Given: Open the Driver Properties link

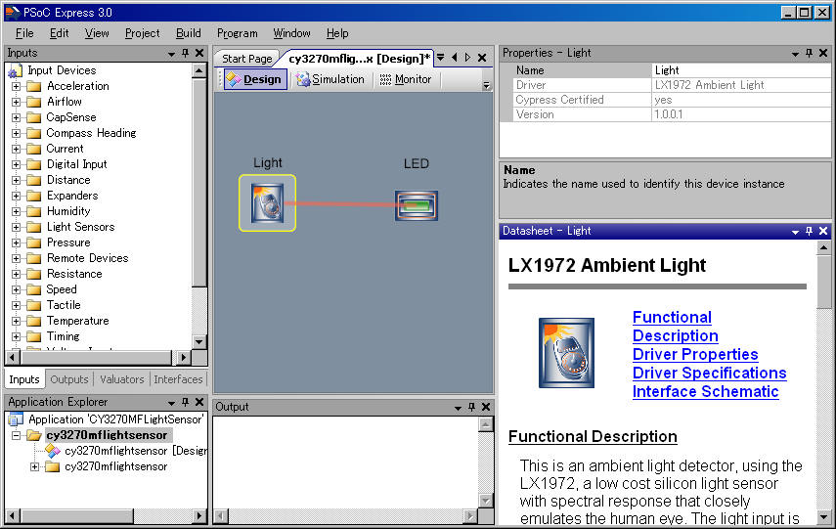Looking at the screenshot, I should coord(695,355).
